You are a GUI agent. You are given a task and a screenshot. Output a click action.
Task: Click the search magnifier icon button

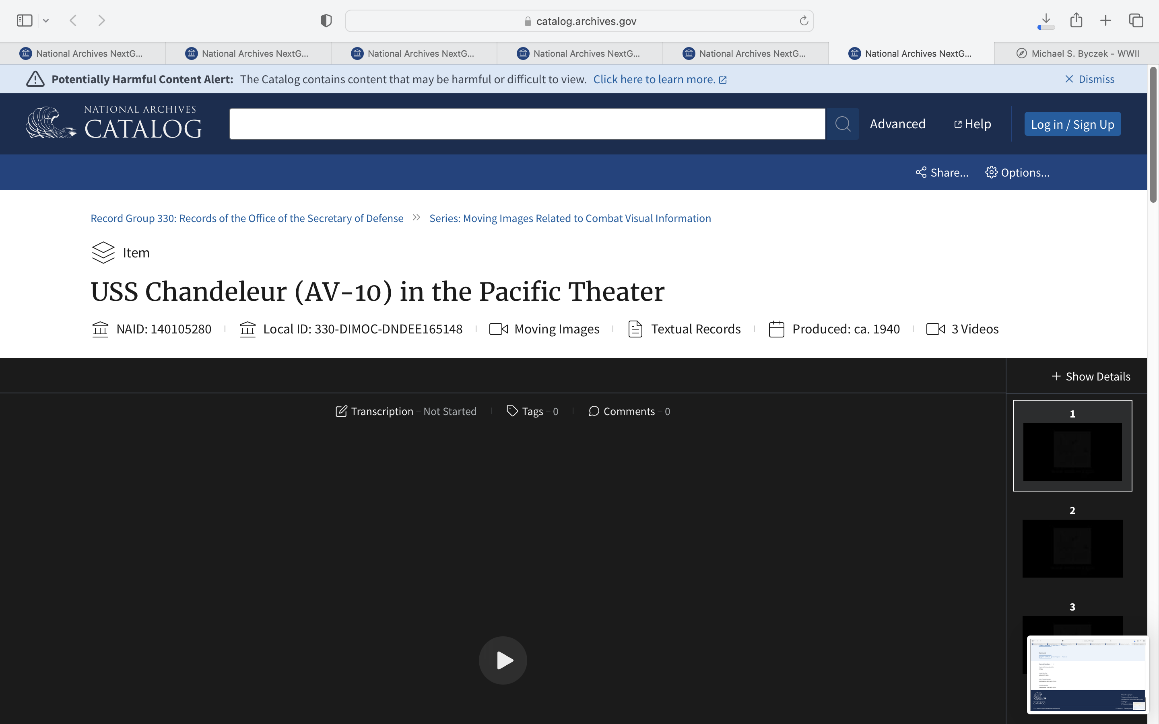(x=842, y=124)
